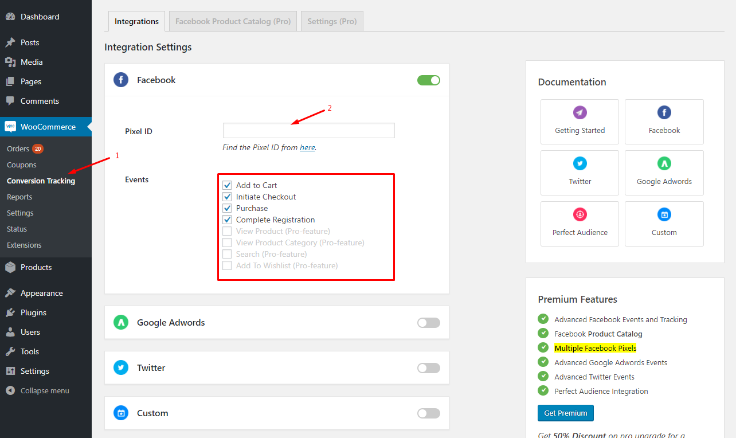Open WooCommerce Settings submenu item
Screen dimensions: 736x438
(20, 213)
